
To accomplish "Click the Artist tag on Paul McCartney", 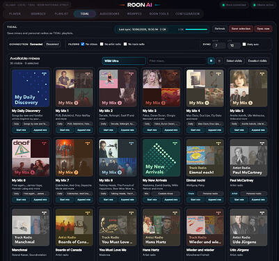I will click(234, 193).
